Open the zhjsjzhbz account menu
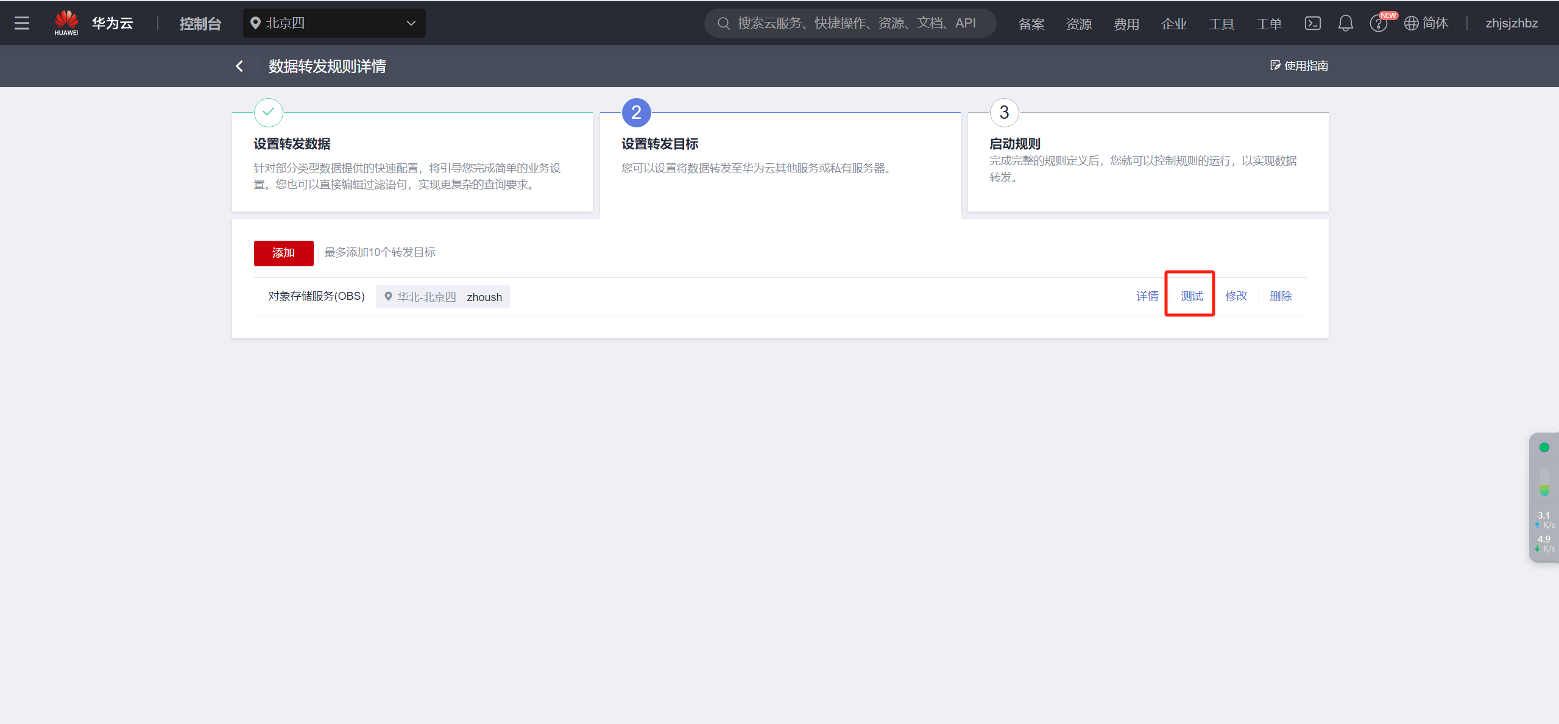 [1511, 23]
